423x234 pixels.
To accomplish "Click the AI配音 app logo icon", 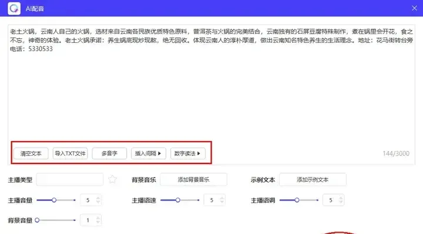I will [14, 8].
